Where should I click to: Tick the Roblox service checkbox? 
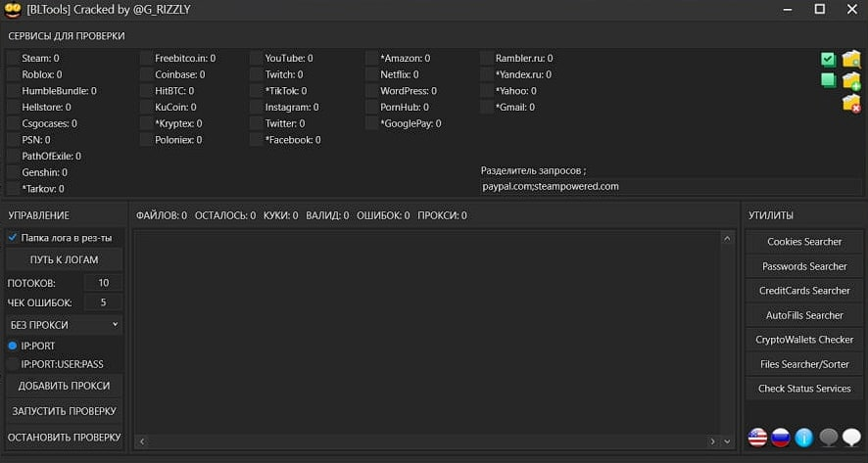14,74
